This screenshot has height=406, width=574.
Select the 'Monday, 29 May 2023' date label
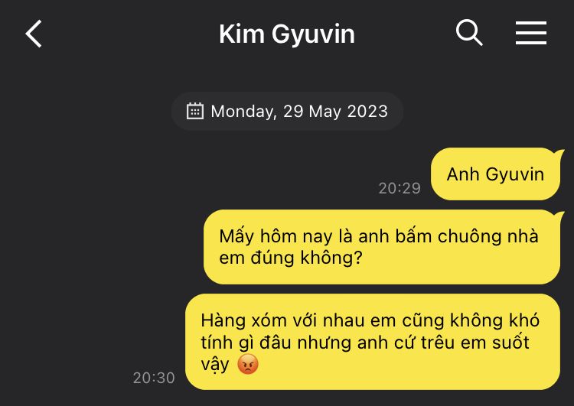[299, 111]
